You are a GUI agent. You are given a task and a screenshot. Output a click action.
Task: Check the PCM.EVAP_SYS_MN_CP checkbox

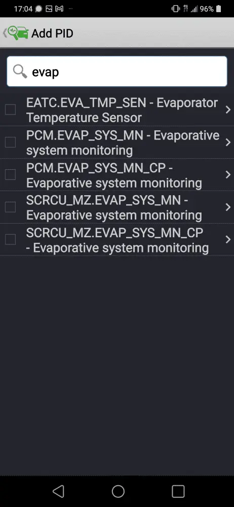tap(10, 174)
